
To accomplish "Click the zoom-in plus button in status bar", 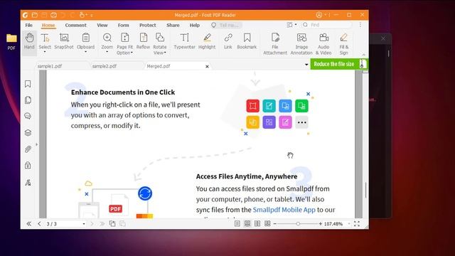I will pos(321,224).
